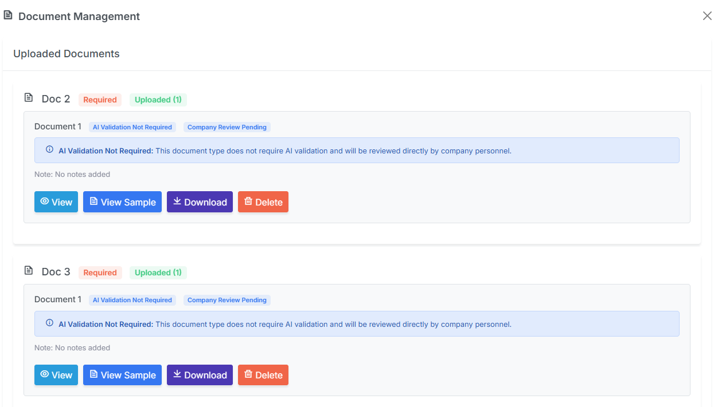
Task: Delete the Doc 3 document
Action: click(263, 375)
